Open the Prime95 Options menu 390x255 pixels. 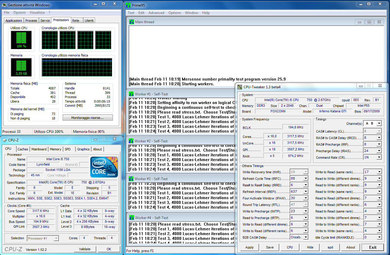coord(175,13)
